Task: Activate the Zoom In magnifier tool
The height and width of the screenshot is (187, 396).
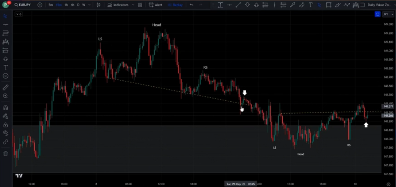Action: pyautogui.click(x=6, y=96)
